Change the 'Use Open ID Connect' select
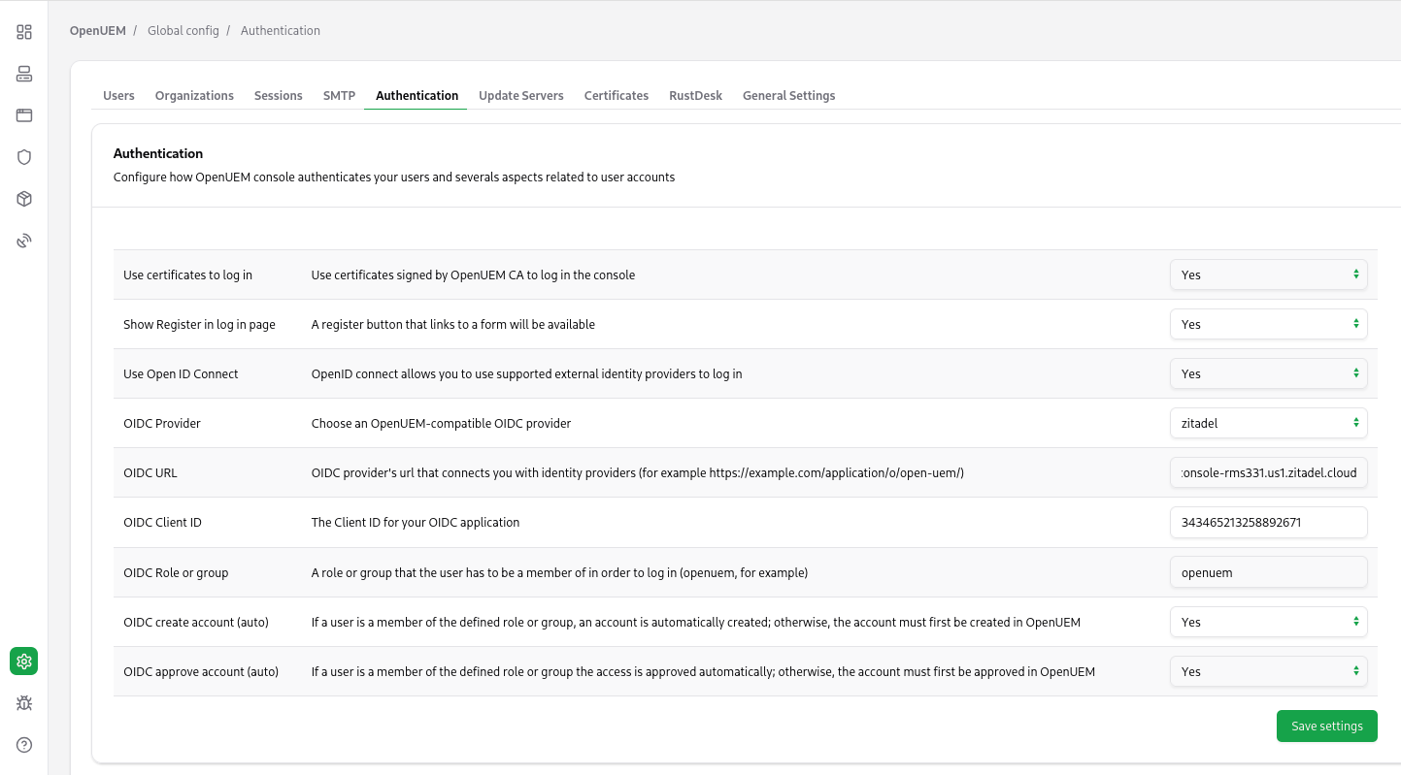This screenshot has width=1401, height=775. point(1268,373)
